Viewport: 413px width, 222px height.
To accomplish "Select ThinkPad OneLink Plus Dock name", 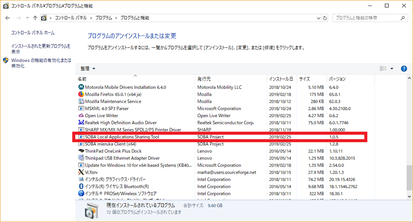I will pyautogui.click(x=113, y=151).
